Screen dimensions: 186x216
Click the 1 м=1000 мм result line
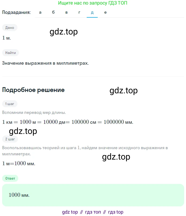tap(19, 164)
